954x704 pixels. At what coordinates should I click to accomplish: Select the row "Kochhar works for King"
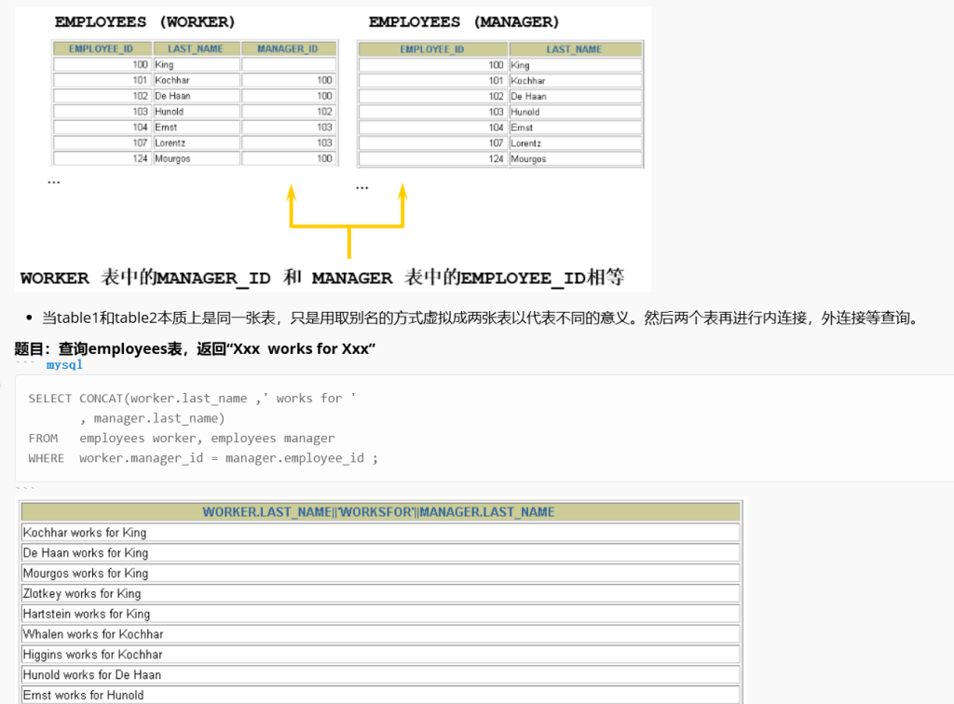click(381, 533)
